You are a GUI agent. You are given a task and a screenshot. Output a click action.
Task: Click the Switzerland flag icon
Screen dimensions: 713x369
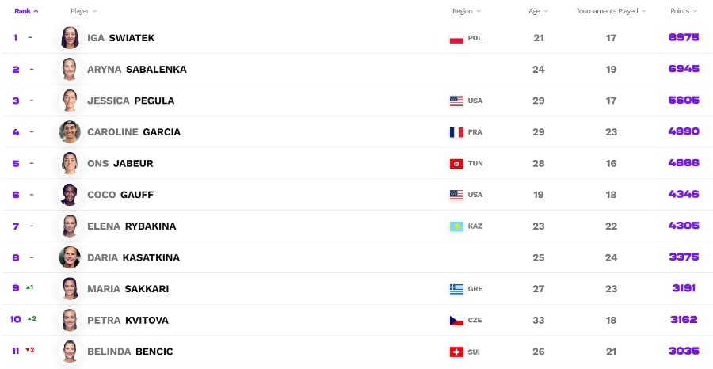456,352
